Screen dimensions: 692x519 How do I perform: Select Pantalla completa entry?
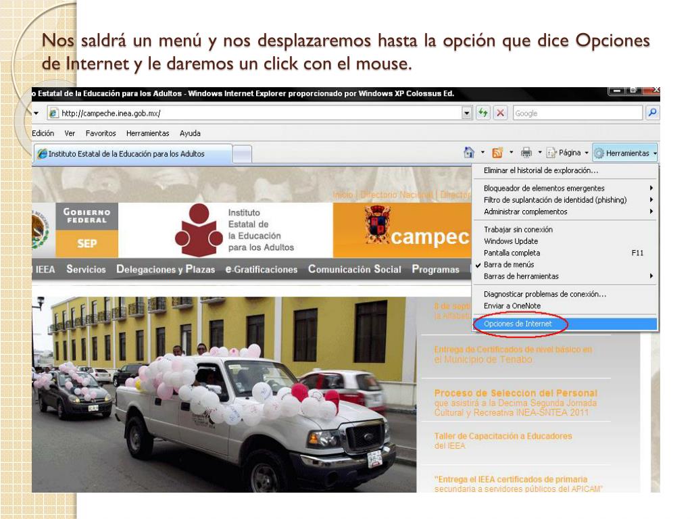tap(564, 253)
